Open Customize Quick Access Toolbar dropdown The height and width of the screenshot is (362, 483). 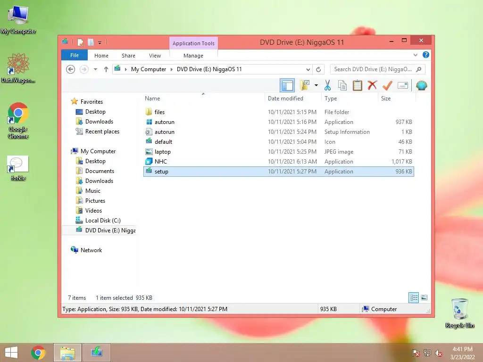(x=100, y=42)
